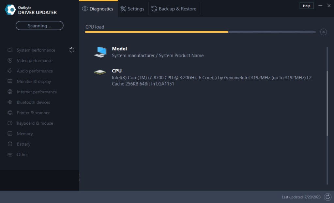Select Memory in the sidebar
Screen dimensions: 334x203
25,134
